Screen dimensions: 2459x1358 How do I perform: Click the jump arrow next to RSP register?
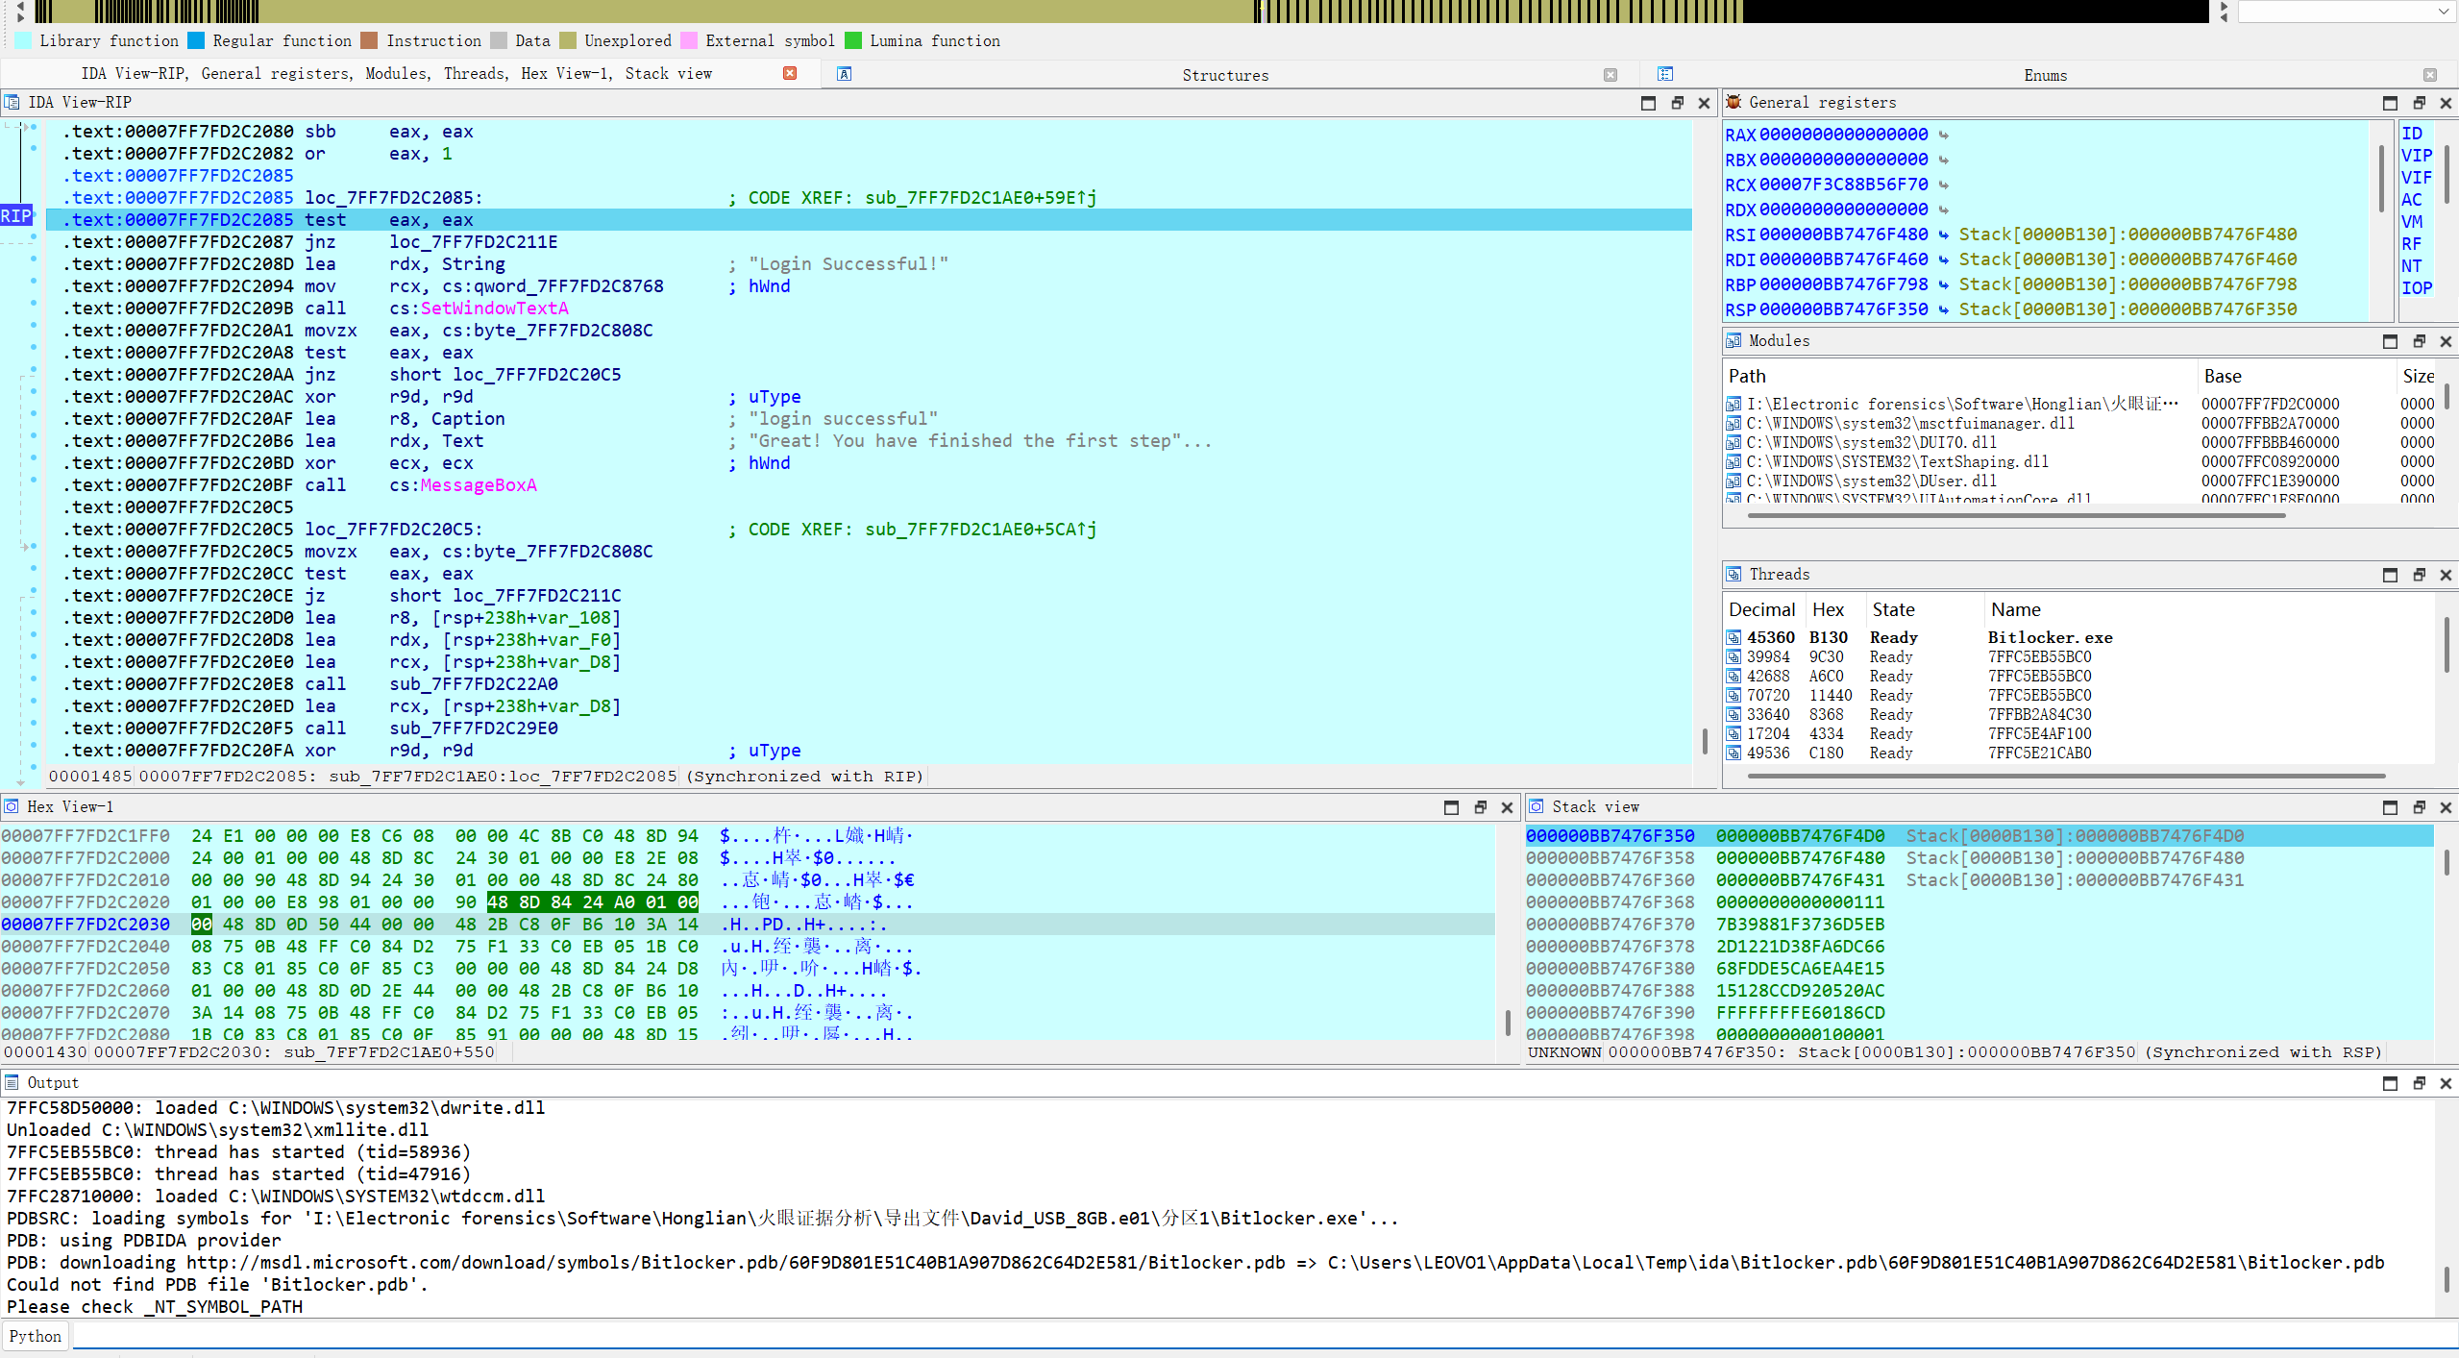tap(1943, 309)
